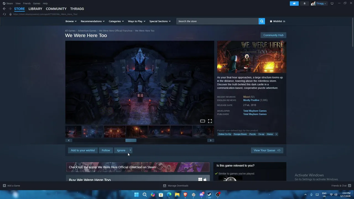Open Windows taskbar search

coord(145,195)
